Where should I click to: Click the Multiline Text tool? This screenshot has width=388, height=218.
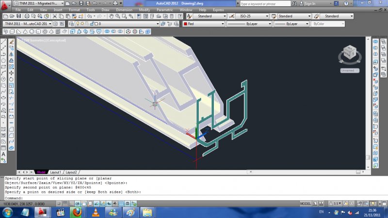4,154
